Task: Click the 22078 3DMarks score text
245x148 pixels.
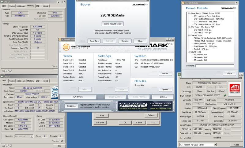Action: [x=112, y=15]
